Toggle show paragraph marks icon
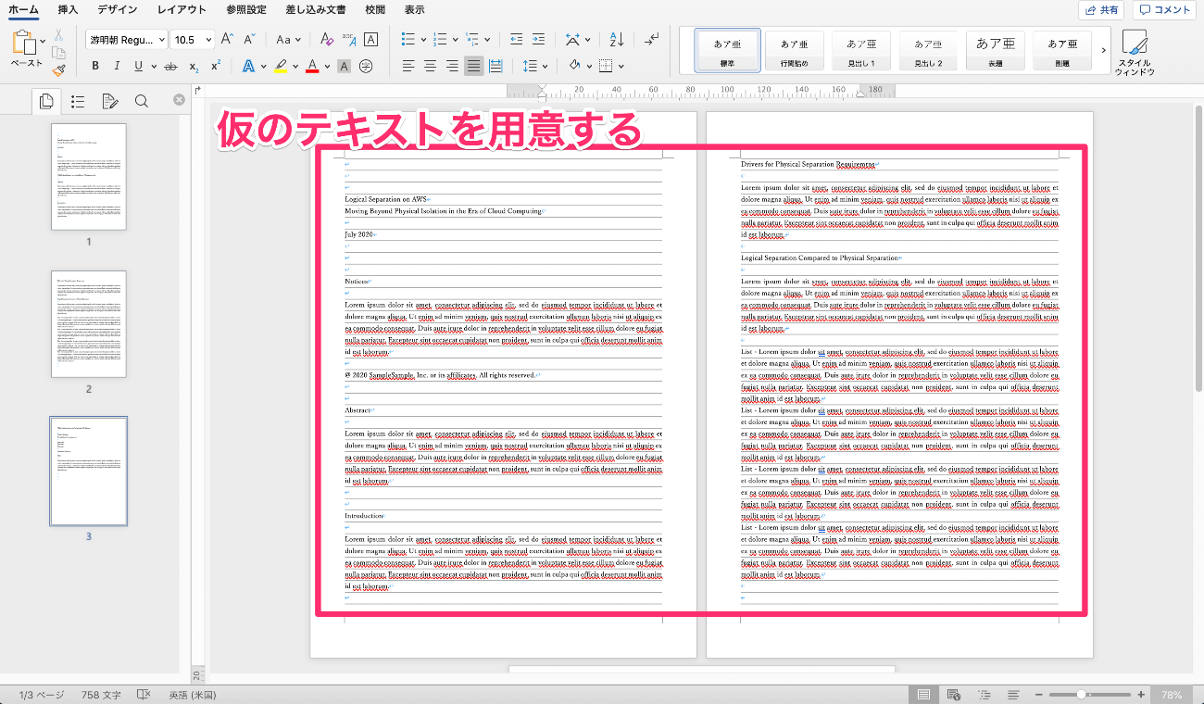 pyautogui.click(x=653, y=40)
